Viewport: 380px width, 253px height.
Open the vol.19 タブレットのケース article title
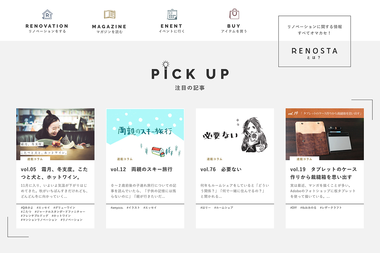coord(324,173)
